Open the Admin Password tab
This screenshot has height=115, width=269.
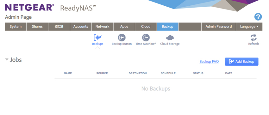(219, 27)
